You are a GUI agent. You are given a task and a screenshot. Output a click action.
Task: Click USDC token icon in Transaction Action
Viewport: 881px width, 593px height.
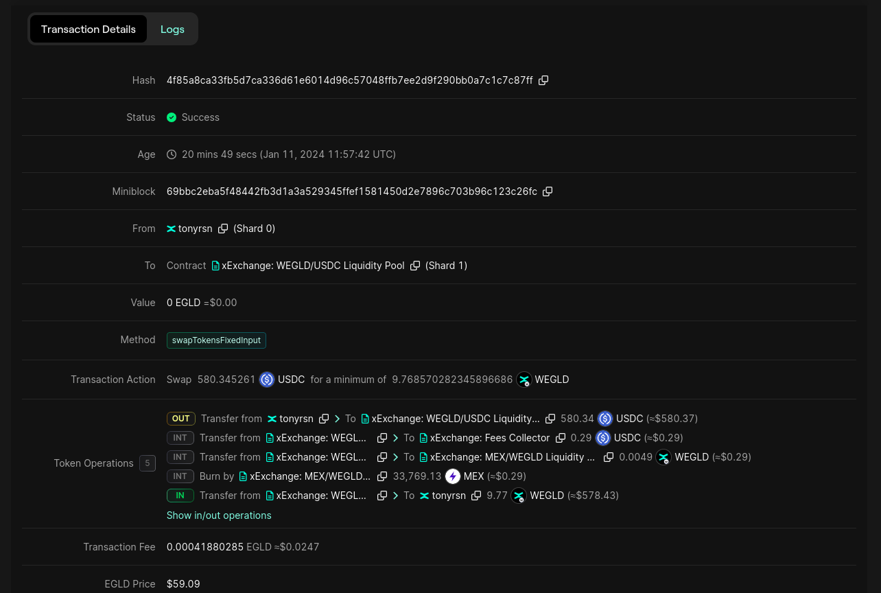tap(267, 380)
